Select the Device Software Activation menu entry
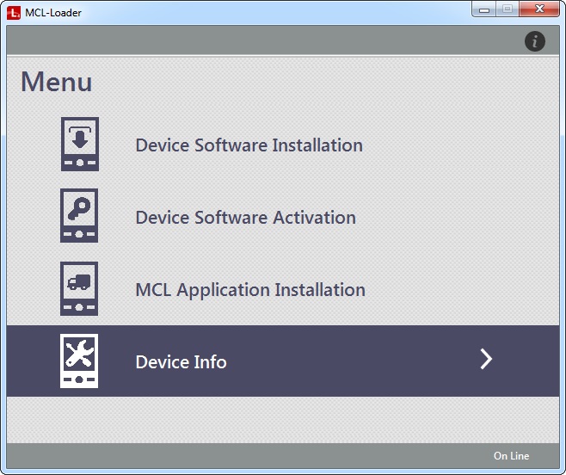 (x=245, y=218)
